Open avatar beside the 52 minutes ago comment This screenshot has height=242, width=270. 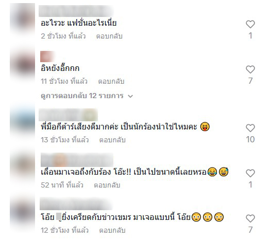tap(22, 166)
